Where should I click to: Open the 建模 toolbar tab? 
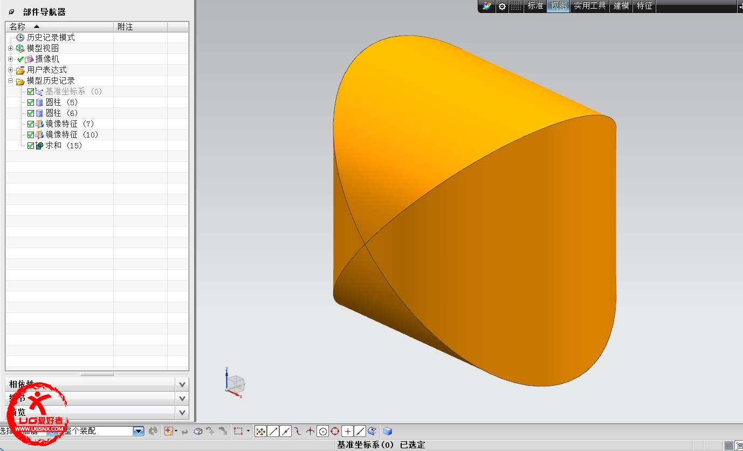pos(621,6)
